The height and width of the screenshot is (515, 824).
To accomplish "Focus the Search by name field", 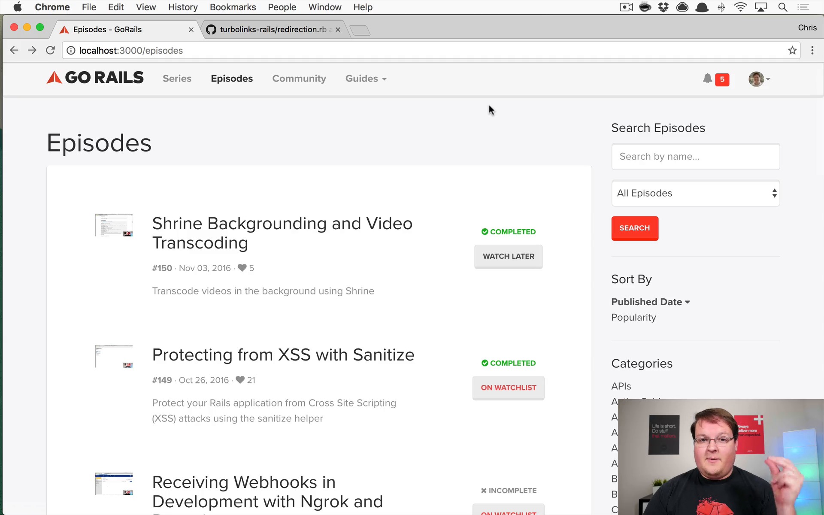I will (695, 157).
